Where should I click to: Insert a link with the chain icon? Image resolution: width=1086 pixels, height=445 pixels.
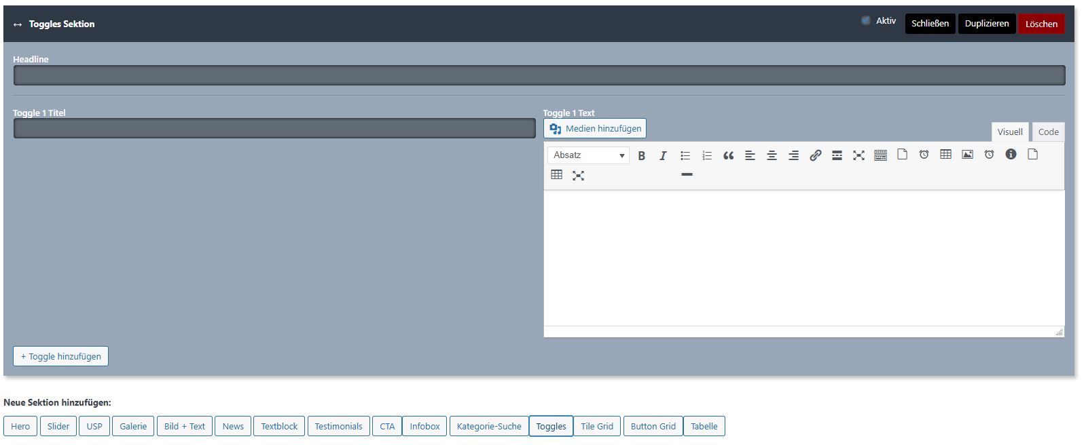click(x=815, y=155)
